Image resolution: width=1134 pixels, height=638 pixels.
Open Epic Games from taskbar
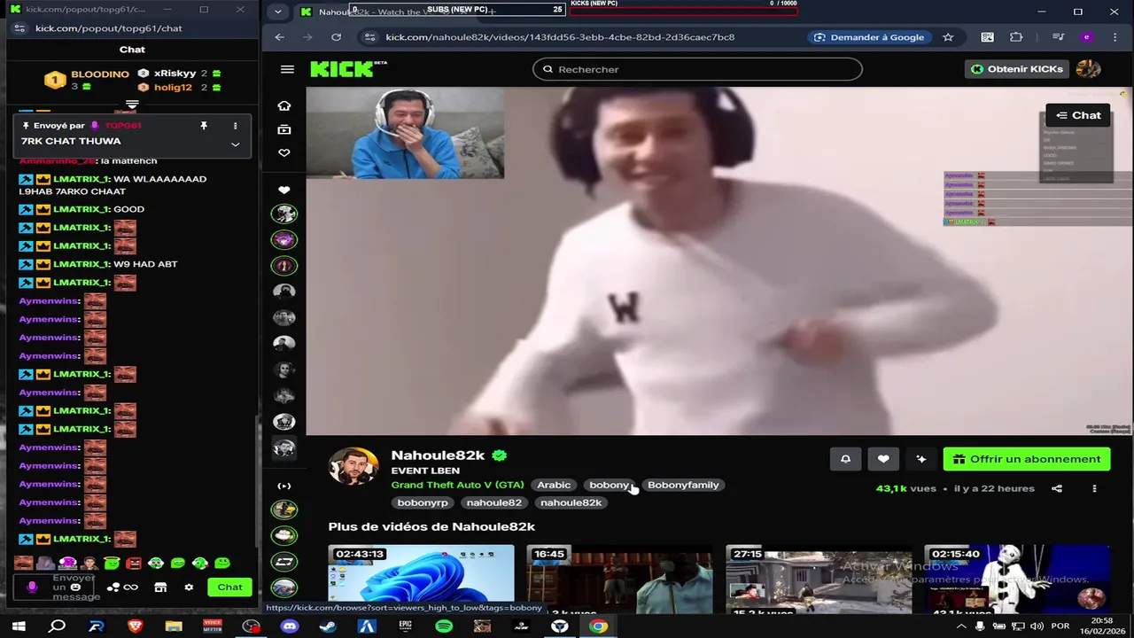point(405,626)
